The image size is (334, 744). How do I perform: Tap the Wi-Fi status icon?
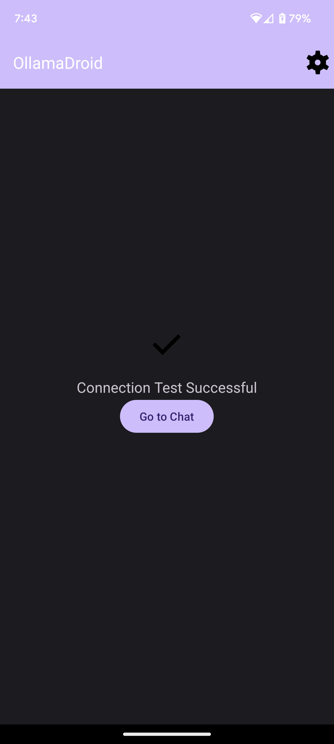click(256, 18)
